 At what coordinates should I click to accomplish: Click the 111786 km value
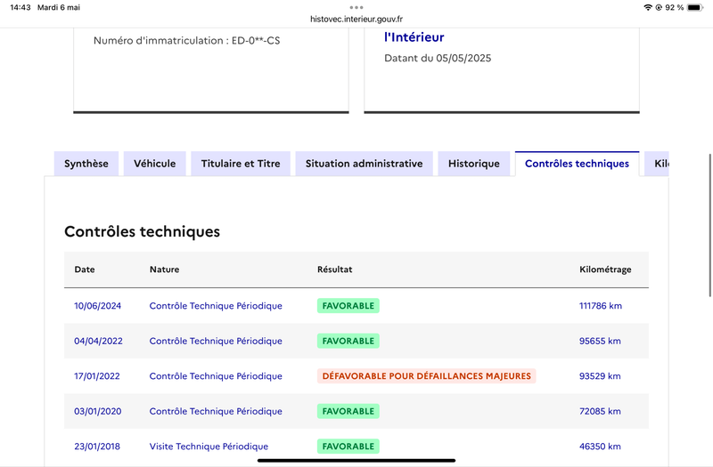[x=600, y=305]
